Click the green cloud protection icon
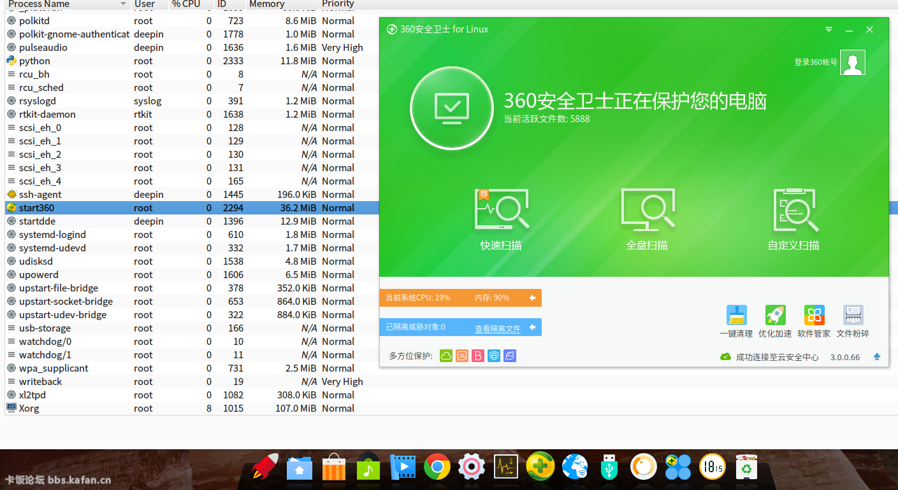Viewport: 898px width, 490px height. pos(446,356)
